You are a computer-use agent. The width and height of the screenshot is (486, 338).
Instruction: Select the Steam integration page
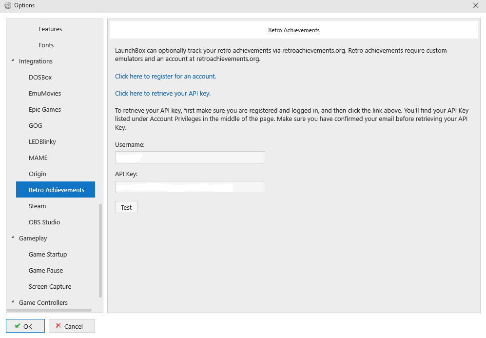[37, 206]
